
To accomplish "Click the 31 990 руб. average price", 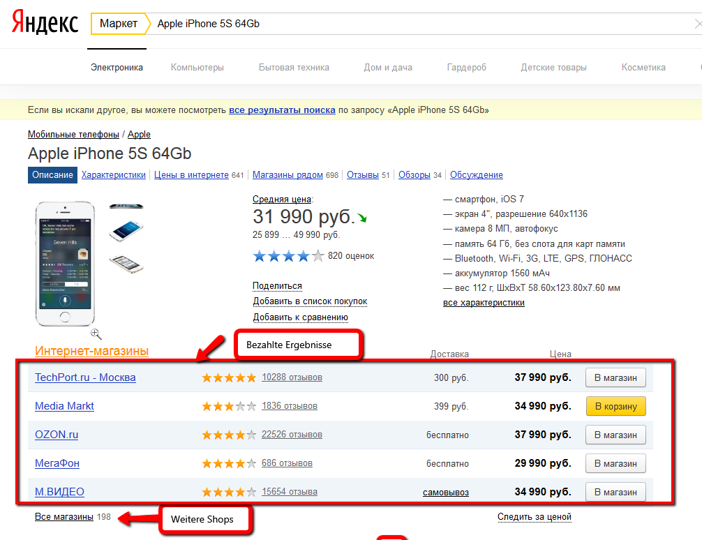I will tap(304, 217).
